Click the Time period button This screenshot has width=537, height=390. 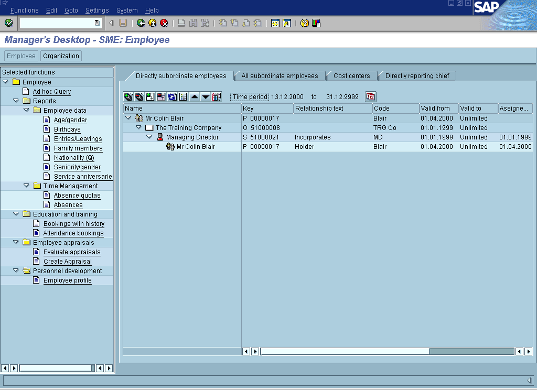point(250,97)
